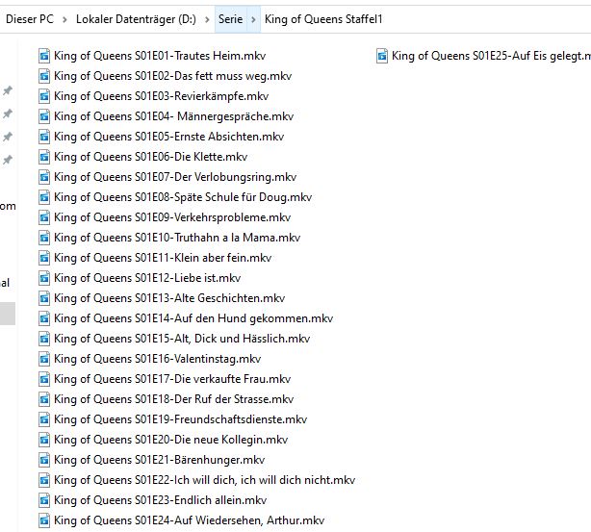Select file name S01E10-Truthahn a la Mama.mkv
The width and height of the screenshot is (591, 532).
(x=177, y=238)
